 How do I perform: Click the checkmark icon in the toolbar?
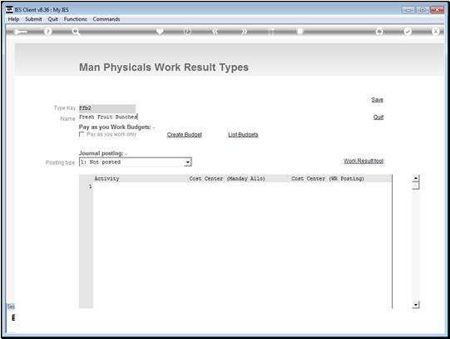(x=408, y=32)
